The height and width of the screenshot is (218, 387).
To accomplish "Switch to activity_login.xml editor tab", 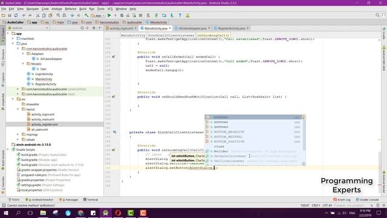I will click(x=121, y=28).
